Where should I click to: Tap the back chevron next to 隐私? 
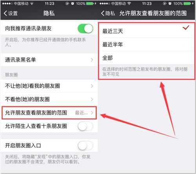(x=103, y=13)
